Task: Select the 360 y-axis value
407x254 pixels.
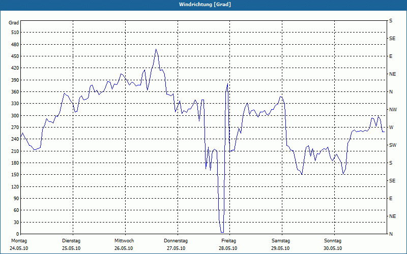Action: coord(15,92)
